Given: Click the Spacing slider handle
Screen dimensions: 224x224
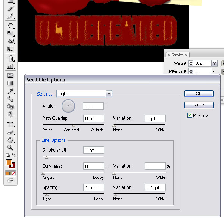Looking at the screenshot, I should tap(47, 195).
